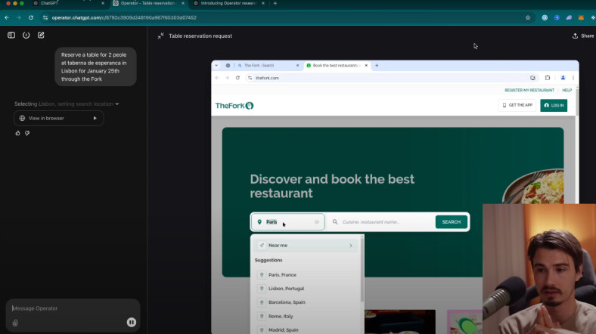Click the thumbs up feedback icon
The image size is (596, 334).
coord(17,133)
